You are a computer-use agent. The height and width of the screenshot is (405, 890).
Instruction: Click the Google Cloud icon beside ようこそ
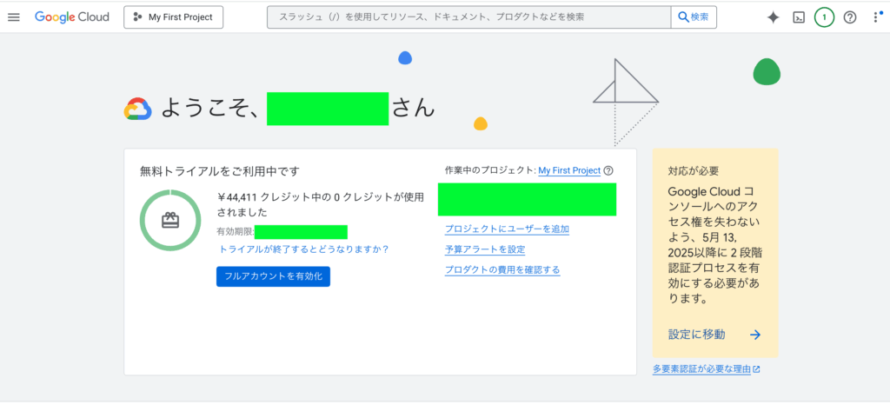click(x=138, y=109)
